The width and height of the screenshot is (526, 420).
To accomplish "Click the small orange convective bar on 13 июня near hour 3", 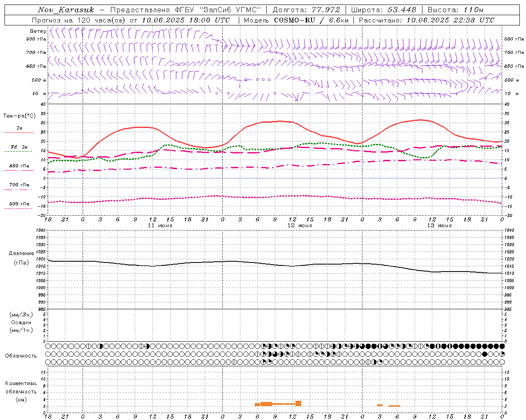I will click(380, 405).
